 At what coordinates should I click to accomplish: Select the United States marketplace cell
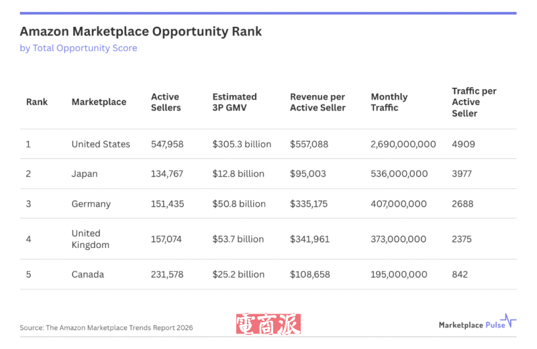tap(101, 144)
